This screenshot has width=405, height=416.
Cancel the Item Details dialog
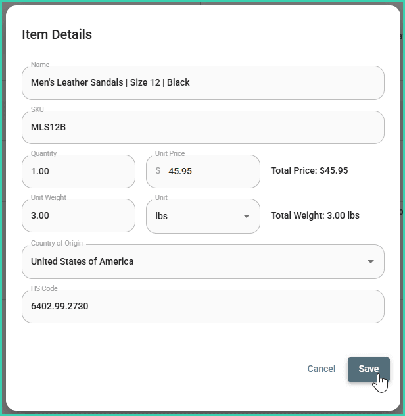coord(322,369)
